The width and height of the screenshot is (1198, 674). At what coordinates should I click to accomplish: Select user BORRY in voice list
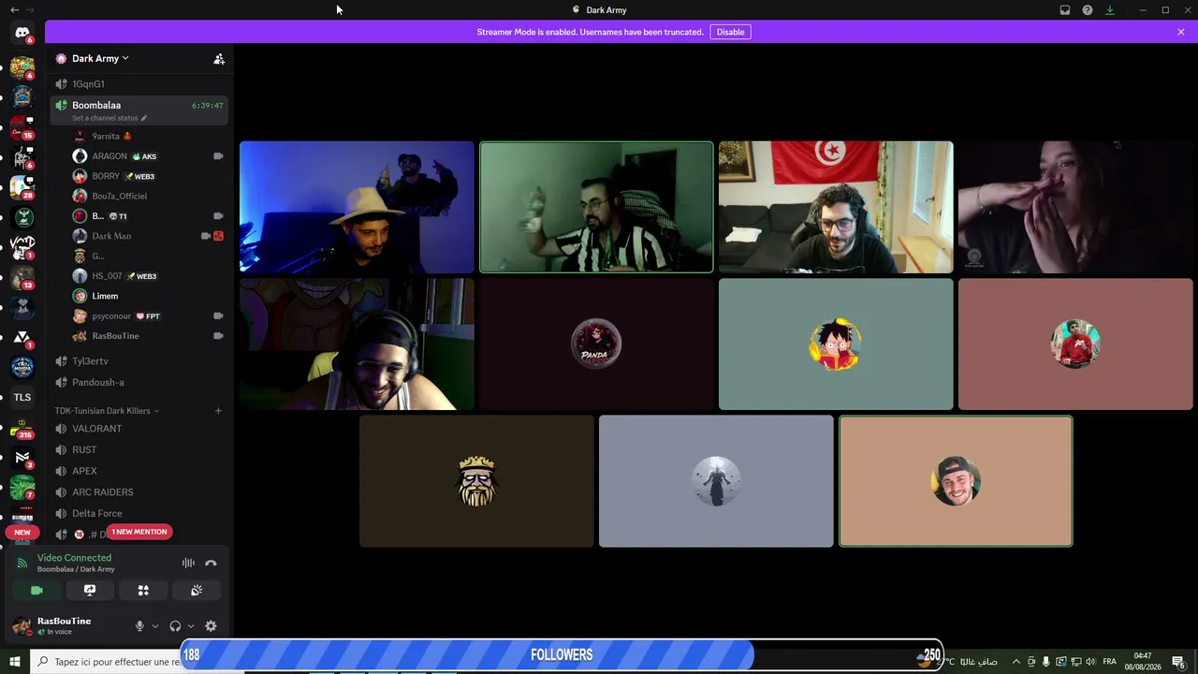coord(150,176)
